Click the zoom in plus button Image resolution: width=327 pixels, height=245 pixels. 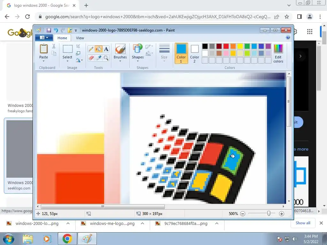[x=282, y=214]
